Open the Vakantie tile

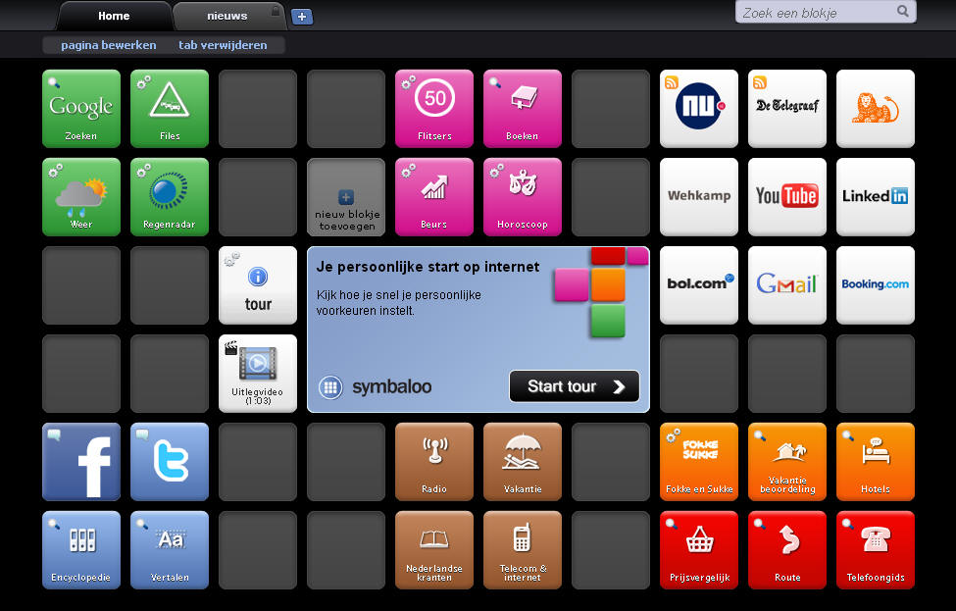pyautogui.click(x=523, y=462)
